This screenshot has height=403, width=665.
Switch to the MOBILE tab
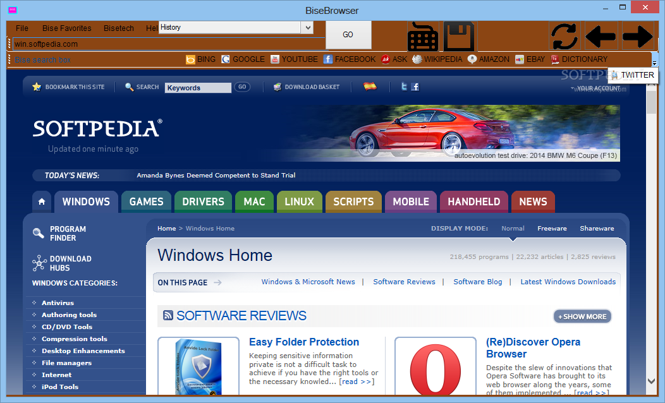click(x=411, y=201)
